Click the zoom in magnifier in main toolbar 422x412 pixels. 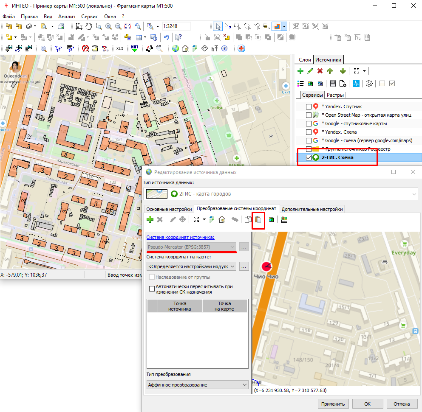tap(108, 26)
